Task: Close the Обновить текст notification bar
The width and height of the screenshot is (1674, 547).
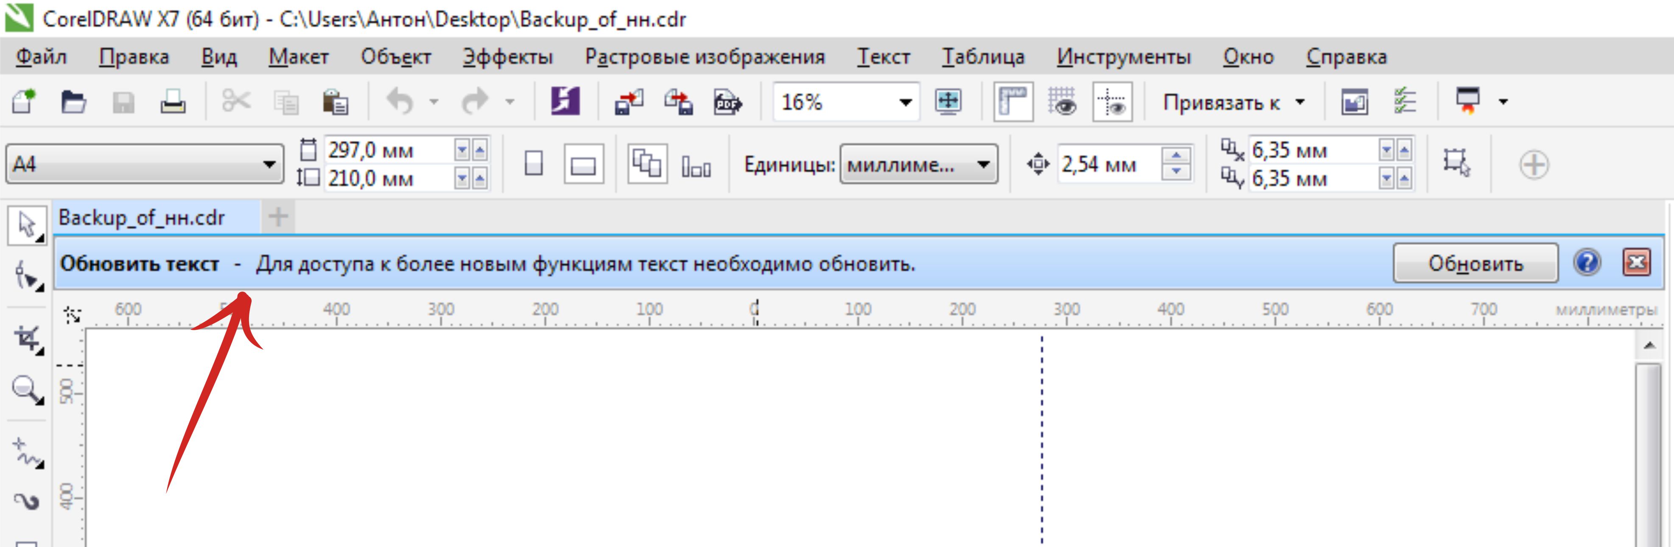Action: tap(1636, 263)
